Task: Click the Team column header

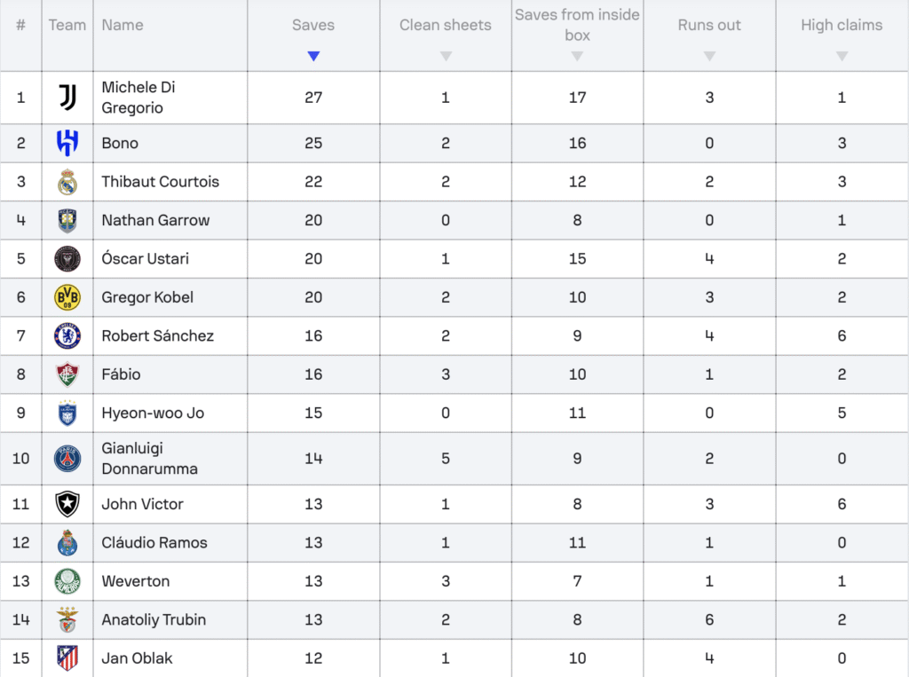Action: 67,25
